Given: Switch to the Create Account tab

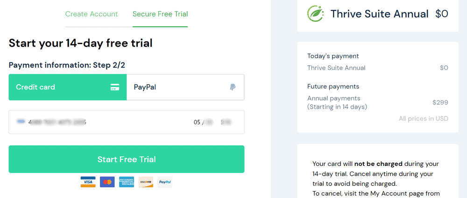Looking at the screenshot, I should click(92, 14).
